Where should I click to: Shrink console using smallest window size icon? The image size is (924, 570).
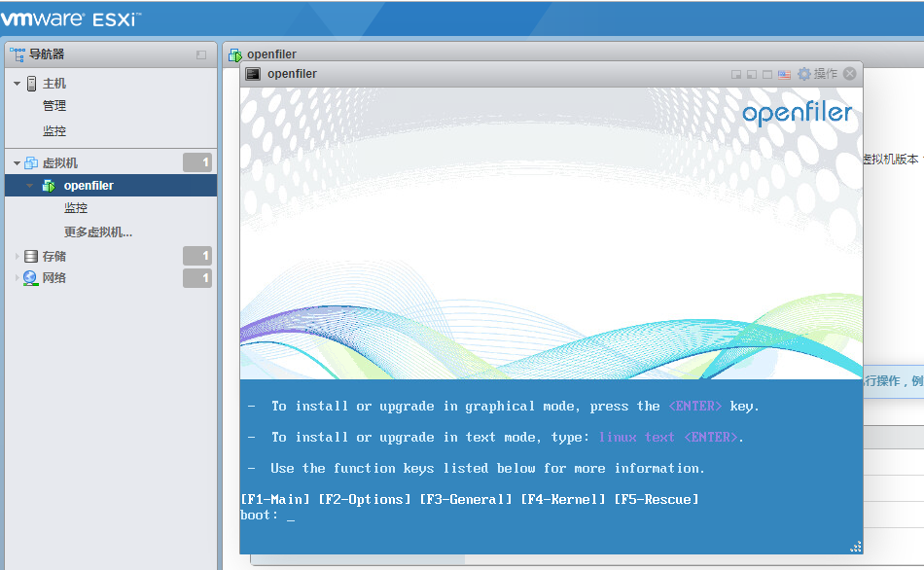pos(736,74)
